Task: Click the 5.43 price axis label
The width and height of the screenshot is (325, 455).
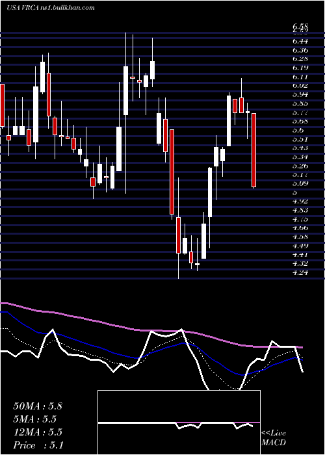Action: click(x=300, y=148)
